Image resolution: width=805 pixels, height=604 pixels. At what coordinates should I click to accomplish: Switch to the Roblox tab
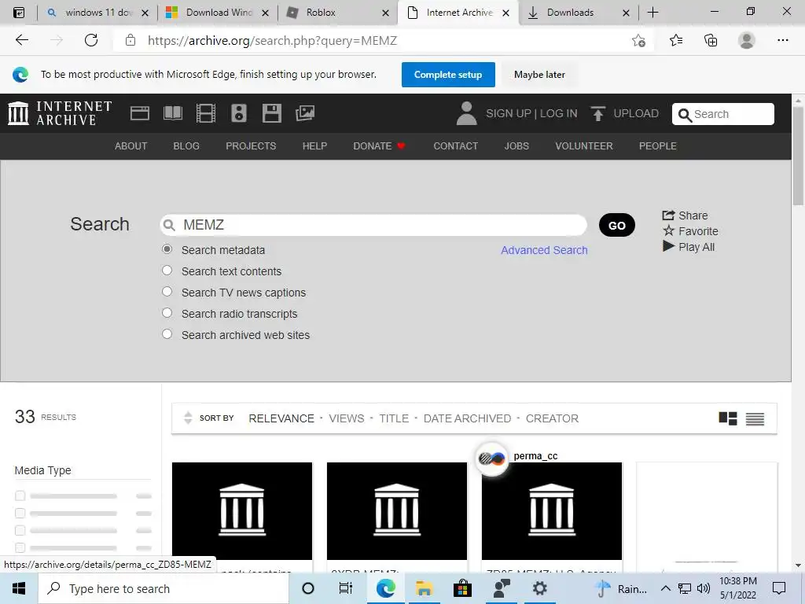[338, 13]
